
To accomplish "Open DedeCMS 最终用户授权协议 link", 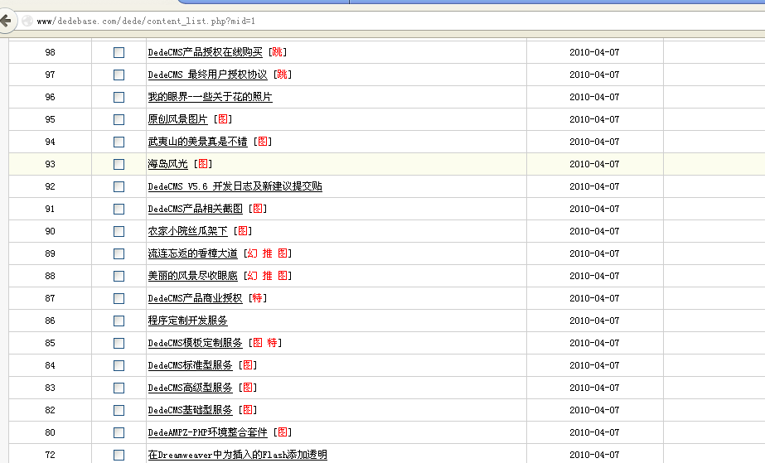I will click(x=207, y=75).
